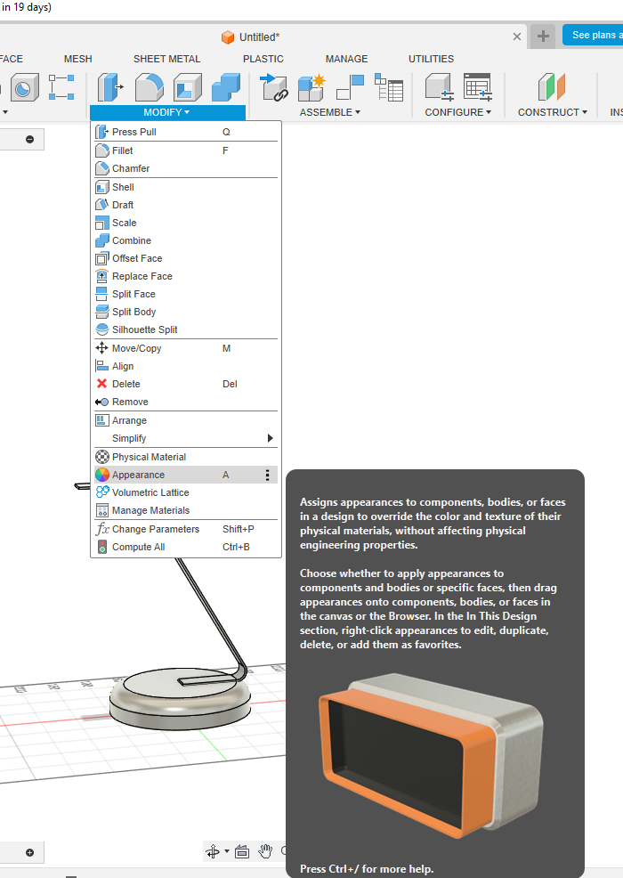Switch to MANAGE tab

[347, 59]
